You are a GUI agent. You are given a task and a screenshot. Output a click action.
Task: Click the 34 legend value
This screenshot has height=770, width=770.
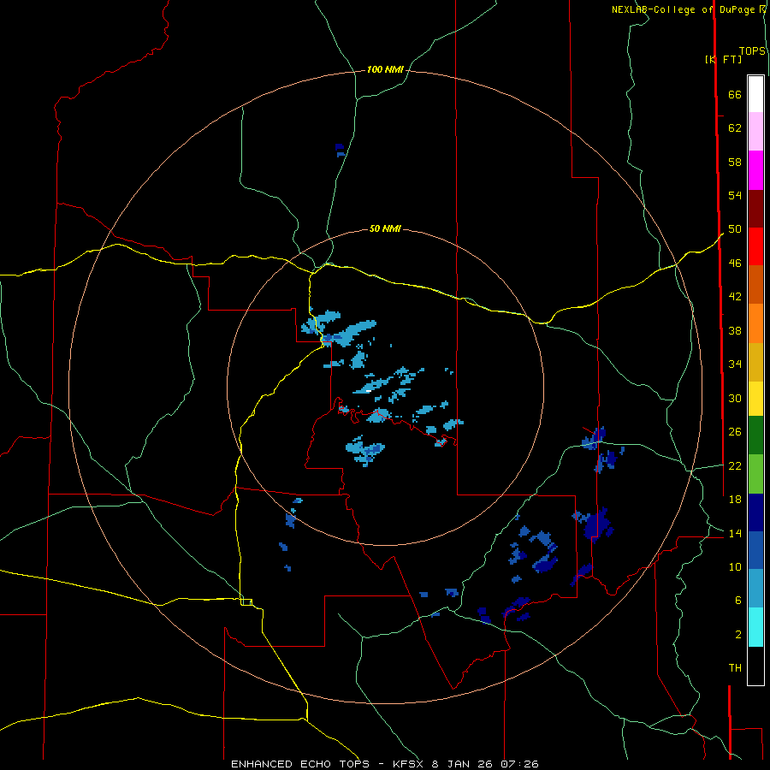735,364
